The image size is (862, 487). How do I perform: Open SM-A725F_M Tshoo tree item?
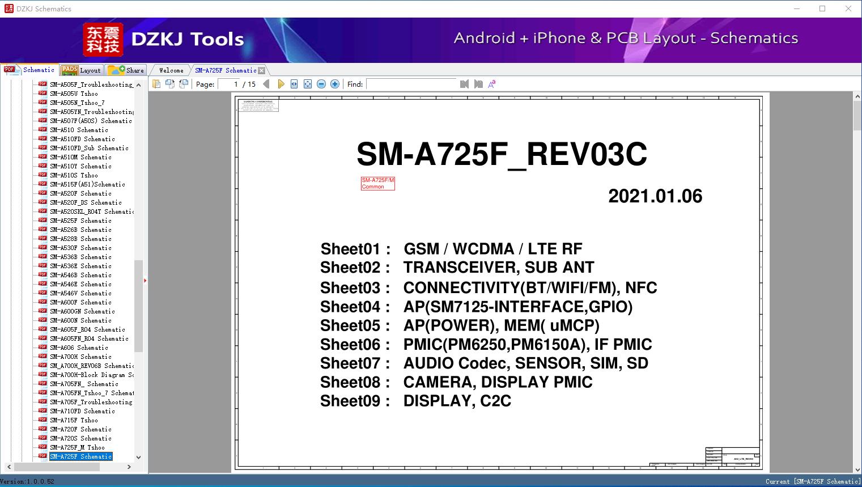[x=77, y=447]
